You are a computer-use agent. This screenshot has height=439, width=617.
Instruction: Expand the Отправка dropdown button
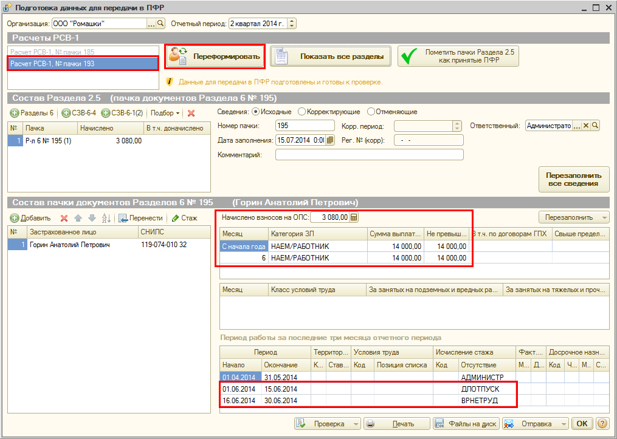coord(564,424)
